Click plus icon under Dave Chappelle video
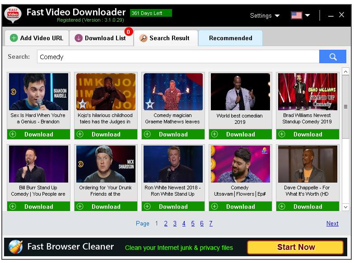Image resolution: width=354 pixels, height=263 pixels. (x=282, y=206)
